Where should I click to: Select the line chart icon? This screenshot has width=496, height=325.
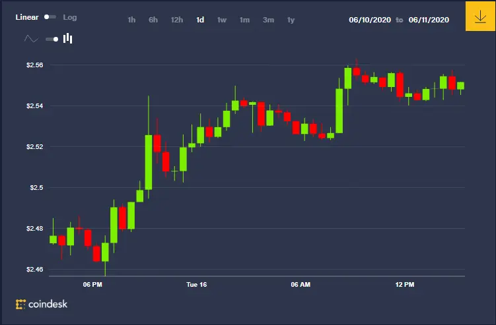tap(31, 39)
